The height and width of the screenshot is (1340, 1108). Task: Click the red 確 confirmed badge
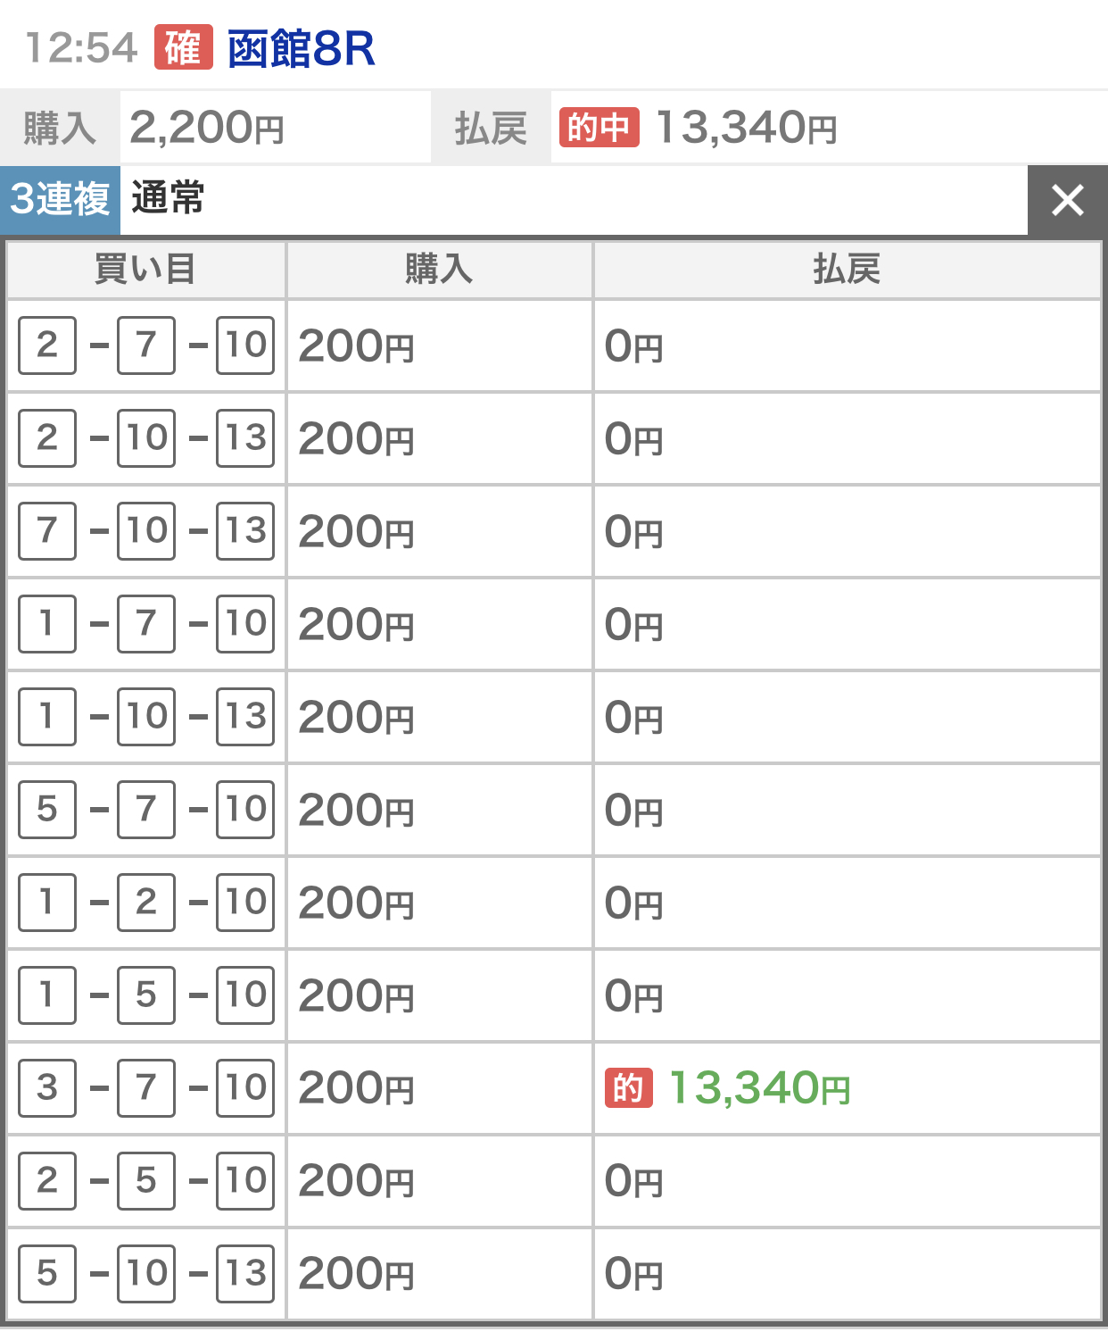click(x=183, y=47)
